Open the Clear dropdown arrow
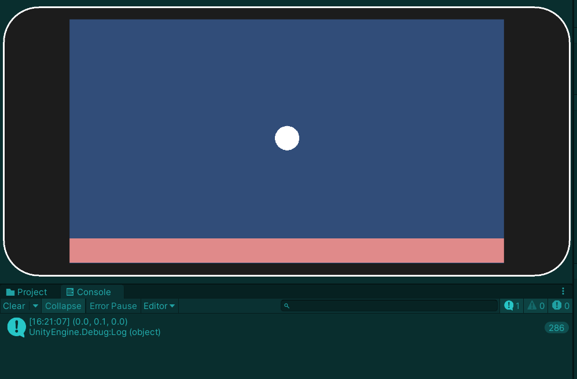 (x=35, y=306)
